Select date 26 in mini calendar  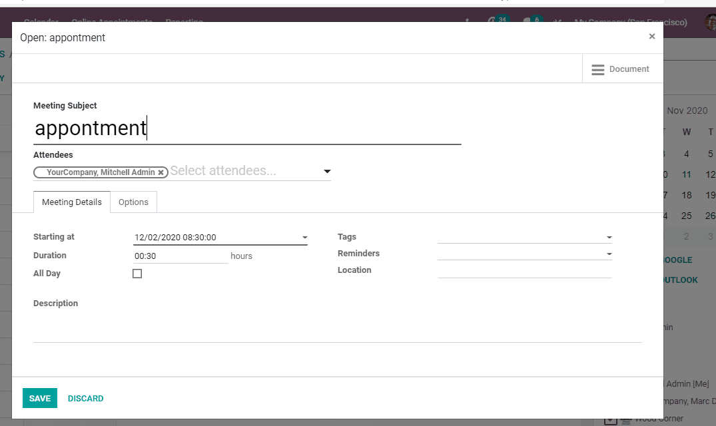[x=710, y=216]
